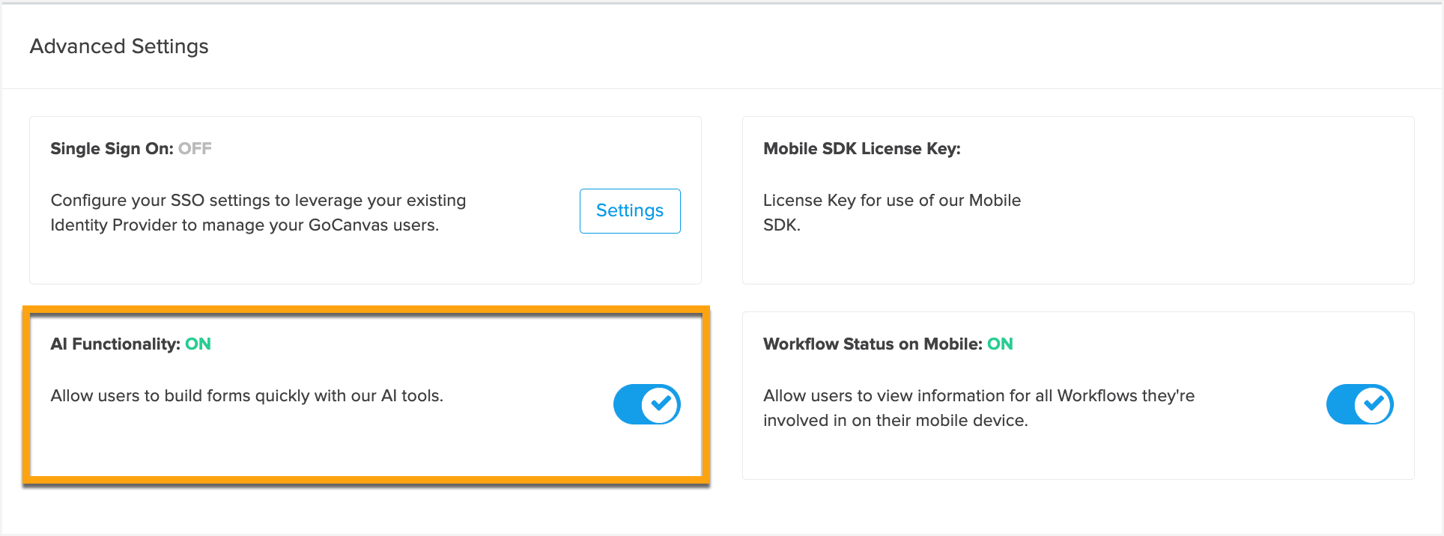Click the AI tools description text

pos(247,395)
